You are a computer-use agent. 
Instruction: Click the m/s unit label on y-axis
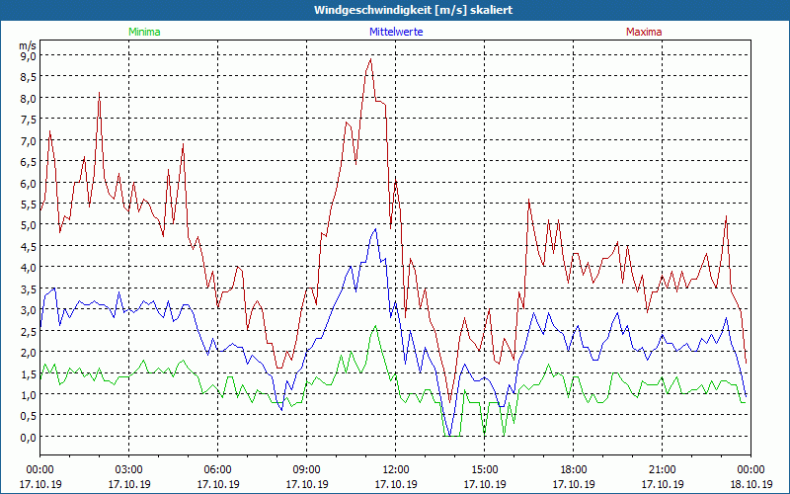point(27,44)
